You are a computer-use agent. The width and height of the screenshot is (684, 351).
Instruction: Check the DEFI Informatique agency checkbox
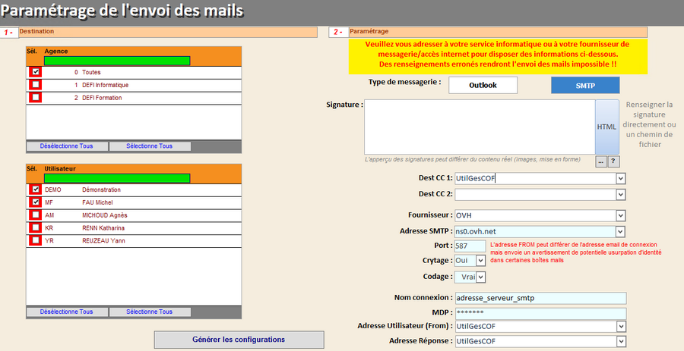tap(35, 85)
